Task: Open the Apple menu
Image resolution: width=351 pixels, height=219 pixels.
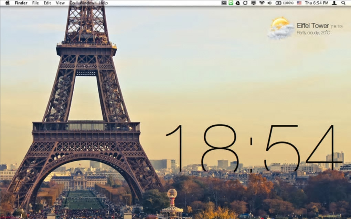Action: point(7,3)
